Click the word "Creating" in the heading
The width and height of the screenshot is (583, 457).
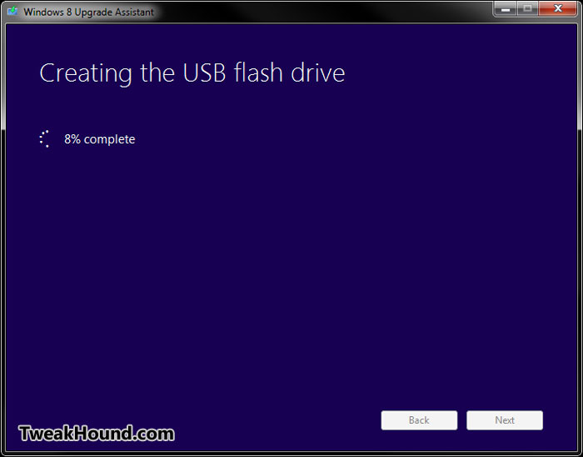(86, 73)
